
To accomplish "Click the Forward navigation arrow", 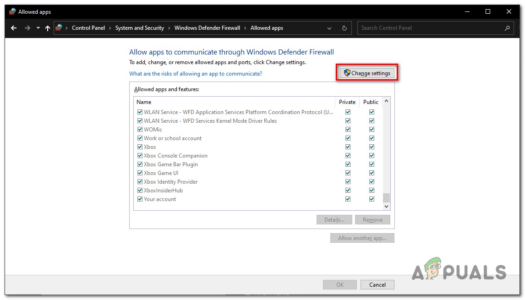I will tap(27, 28).
